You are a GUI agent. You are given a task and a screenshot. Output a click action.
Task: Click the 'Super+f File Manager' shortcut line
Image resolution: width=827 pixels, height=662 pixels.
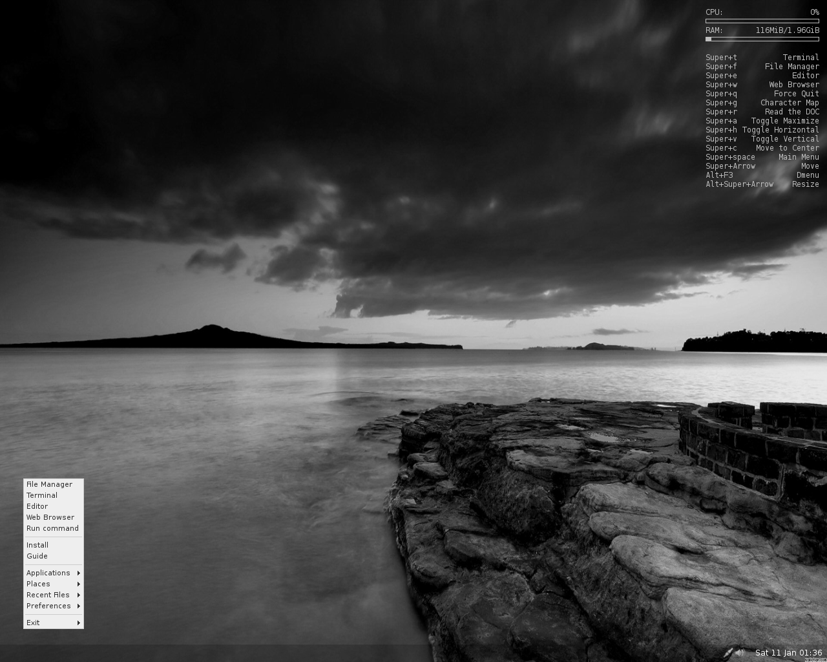[762, 67]
